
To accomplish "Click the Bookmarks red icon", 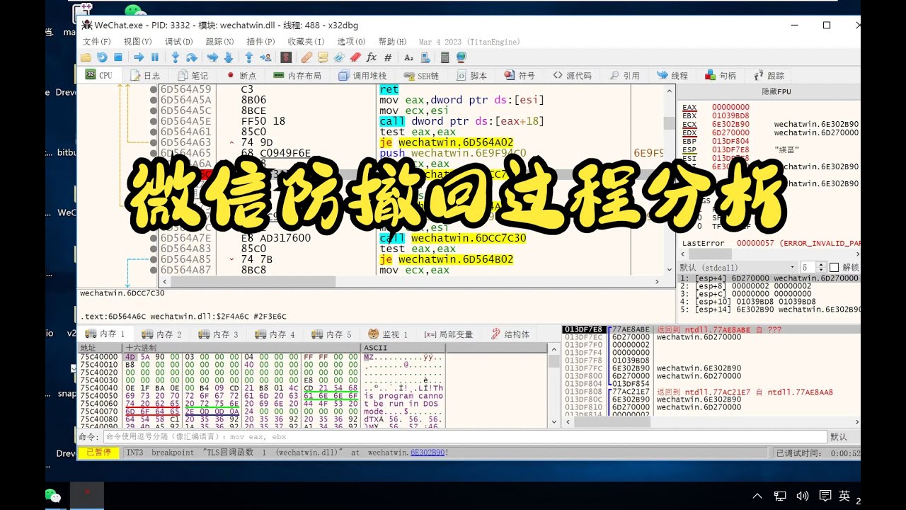I will (x=355, y=57).
